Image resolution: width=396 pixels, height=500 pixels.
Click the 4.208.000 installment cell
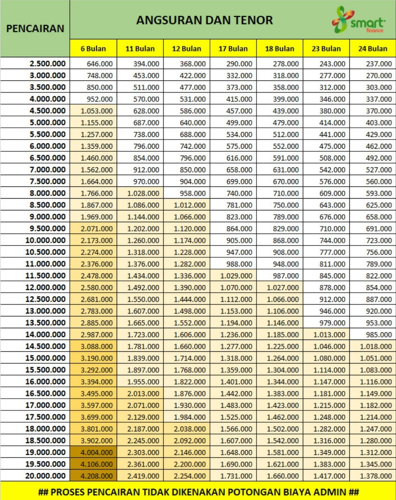coord(93,476)
